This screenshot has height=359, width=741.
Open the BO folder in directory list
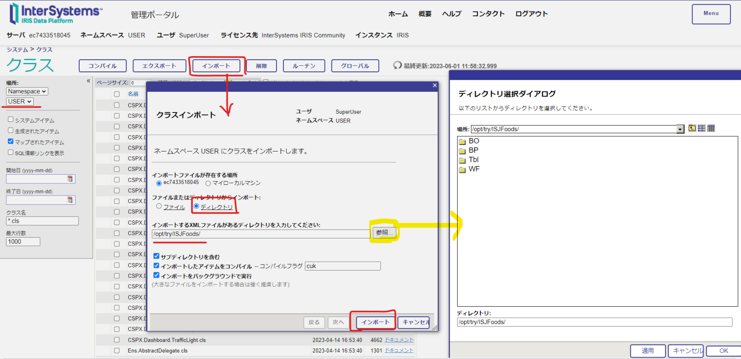pyautogui.click(x=473, y=141)
